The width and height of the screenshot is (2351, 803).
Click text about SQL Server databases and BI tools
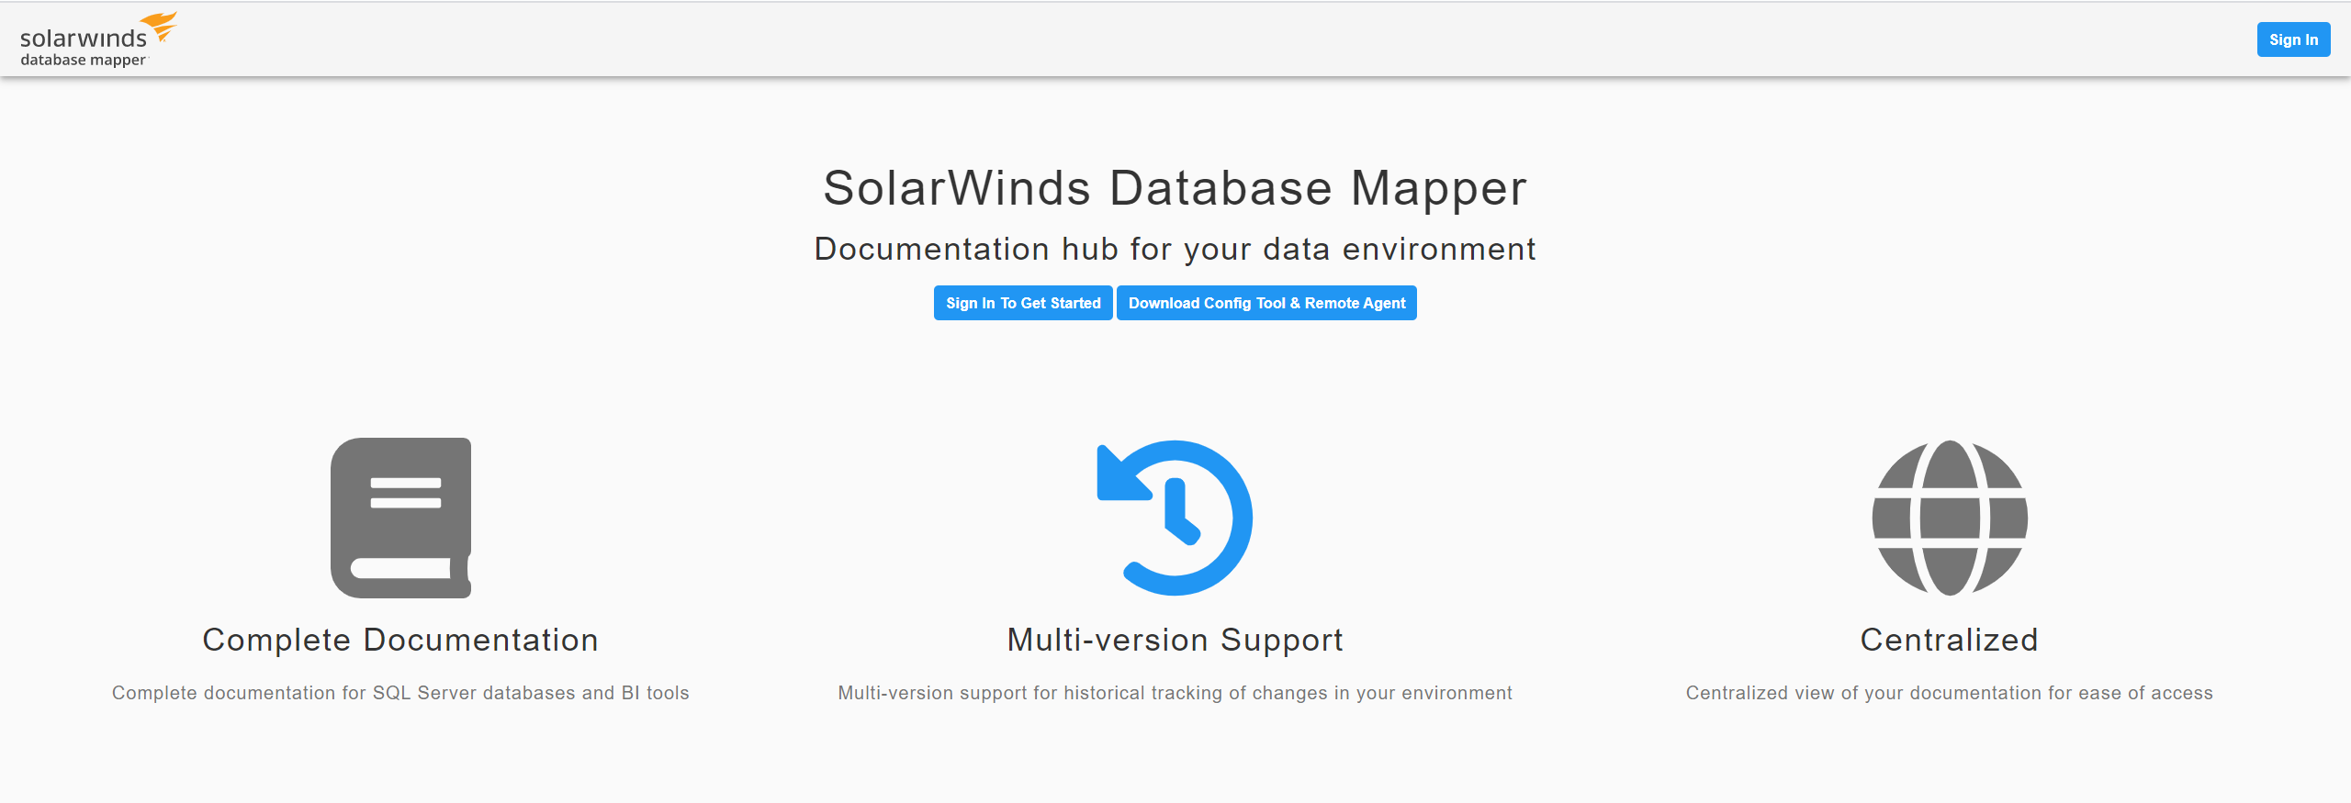point(400,693)
